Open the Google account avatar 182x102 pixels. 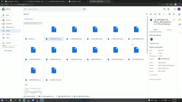[x=179, y=9]
